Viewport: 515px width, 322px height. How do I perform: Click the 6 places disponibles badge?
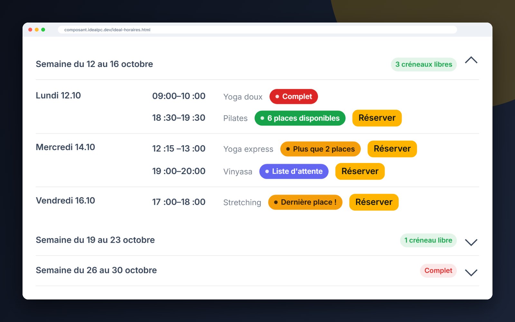point(300,118)
